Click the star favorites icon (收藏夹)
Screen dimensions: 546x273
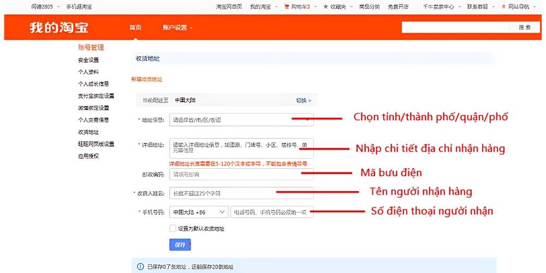[325, 7]
